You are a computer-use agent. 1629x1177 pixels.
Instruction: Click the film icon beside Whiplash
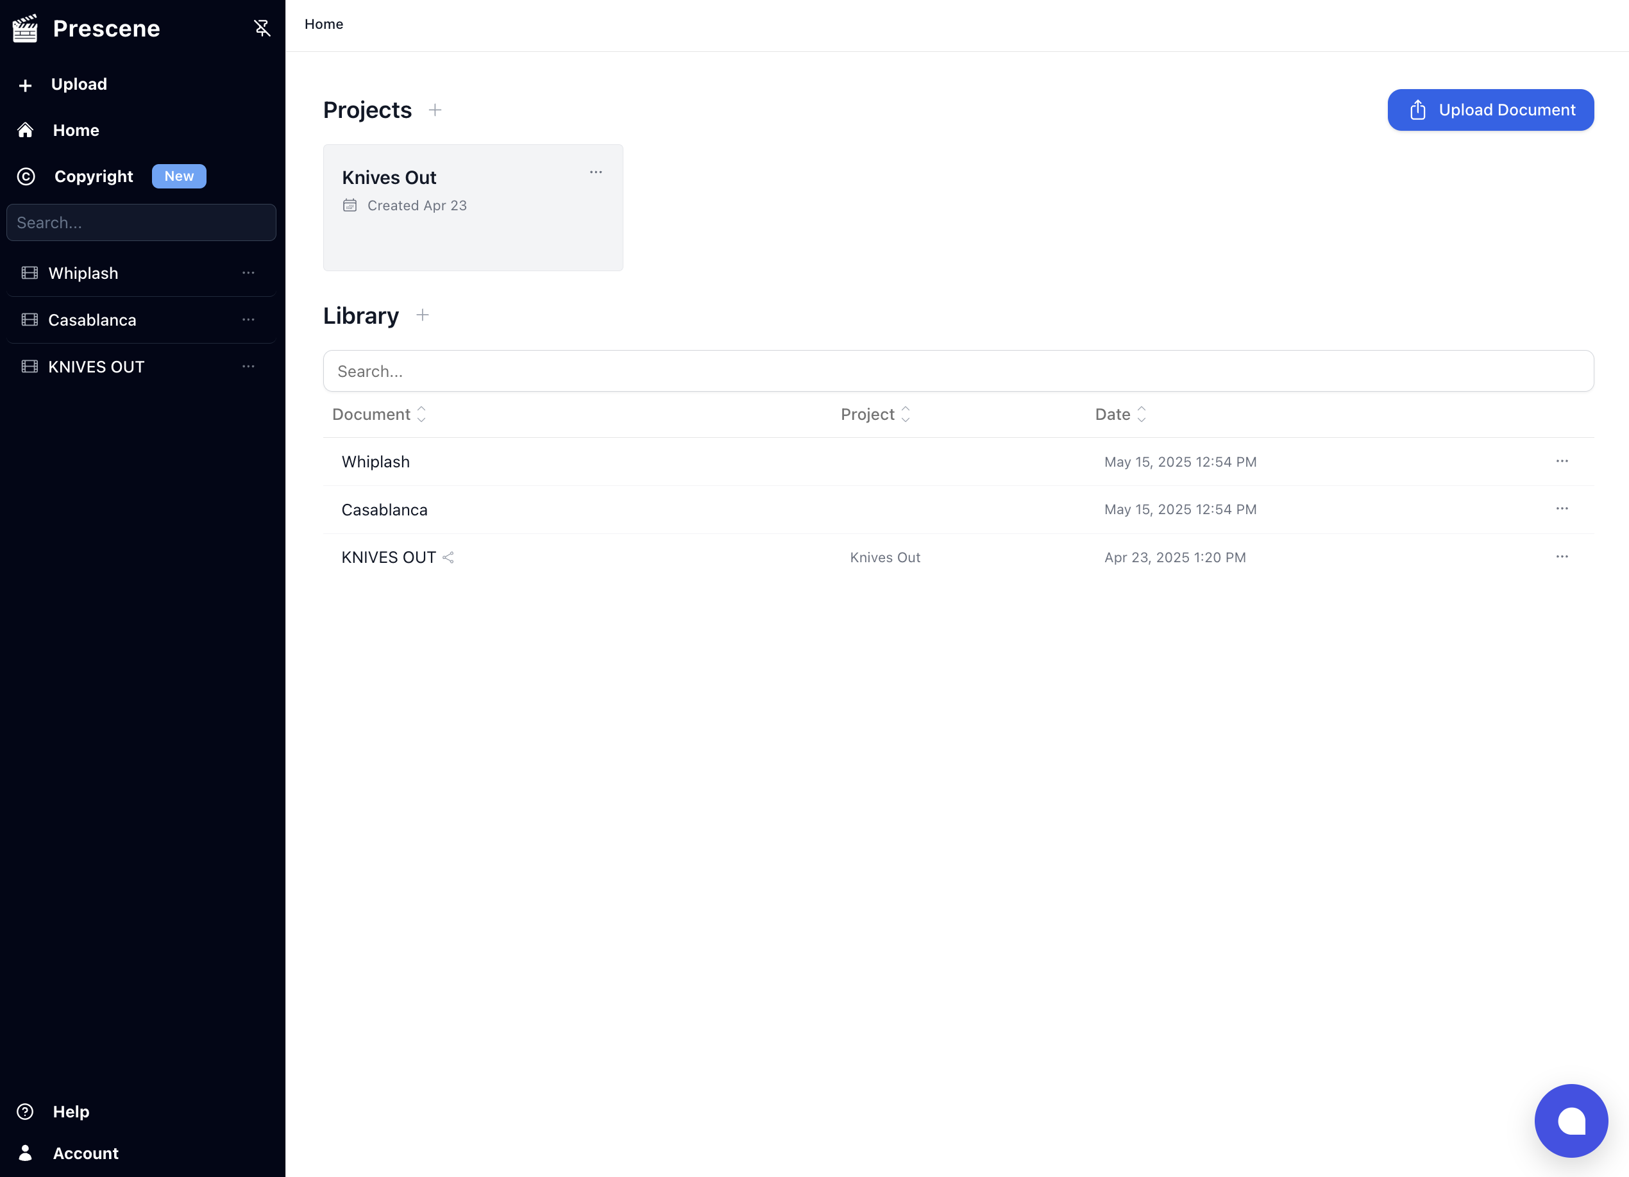(x=30, y=273)
